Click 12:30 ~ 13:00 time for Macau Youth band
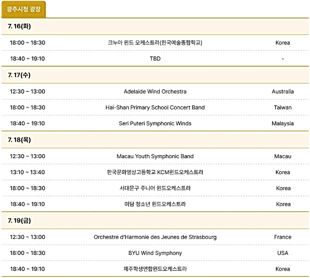This screenshot has height=278, width=310. coord(27,156)
